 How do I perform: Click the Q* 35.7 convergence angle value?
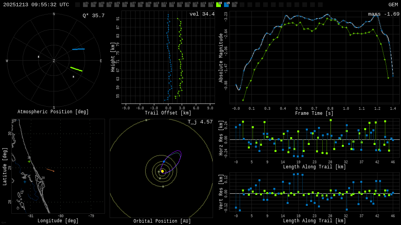coord(93,16)
